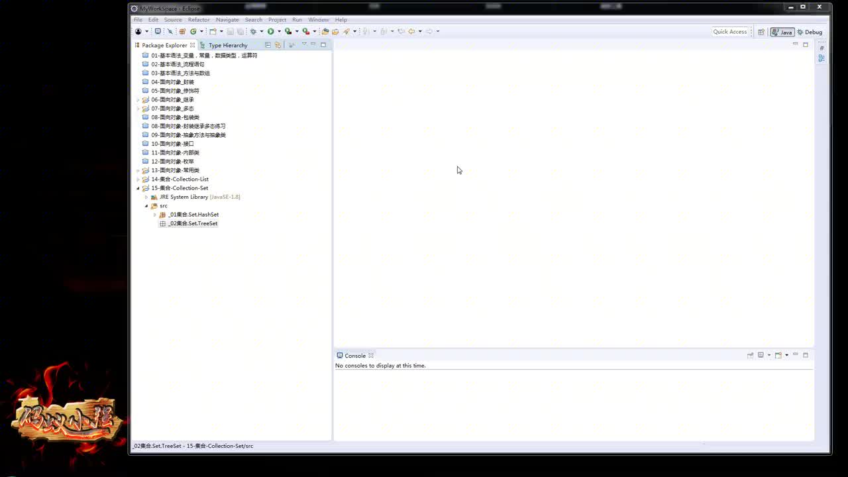Image resolution: width=848 pixels, height=477 pixels.
Task: Click the Open Type folder icon
Action: (325, 31)
